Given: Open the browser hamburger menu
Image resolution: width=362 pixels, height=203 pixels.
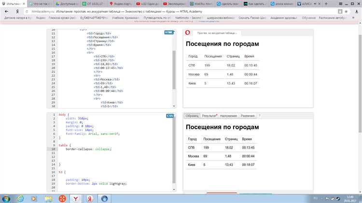Looking at the screenshot, I should click(x=340, y=4).
